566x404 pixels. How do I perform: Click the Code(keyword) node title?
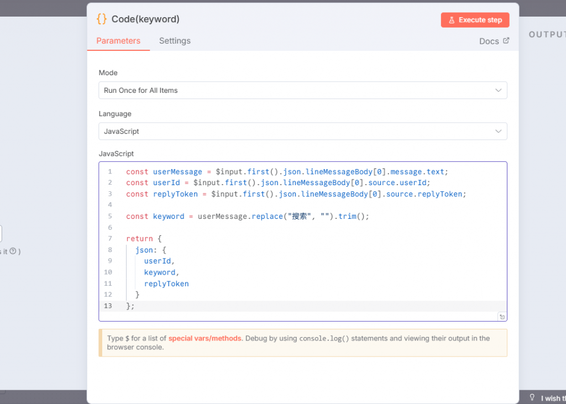coord(145,19)
